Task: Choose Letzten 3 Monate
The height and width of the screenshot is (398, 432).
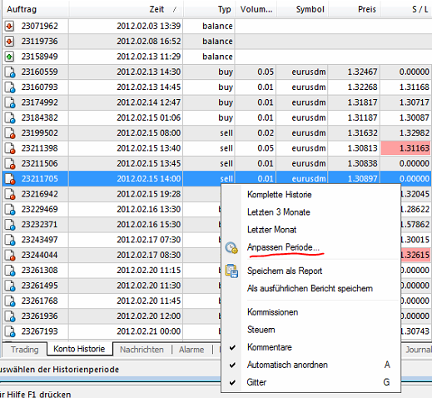Action: [279, 212]
